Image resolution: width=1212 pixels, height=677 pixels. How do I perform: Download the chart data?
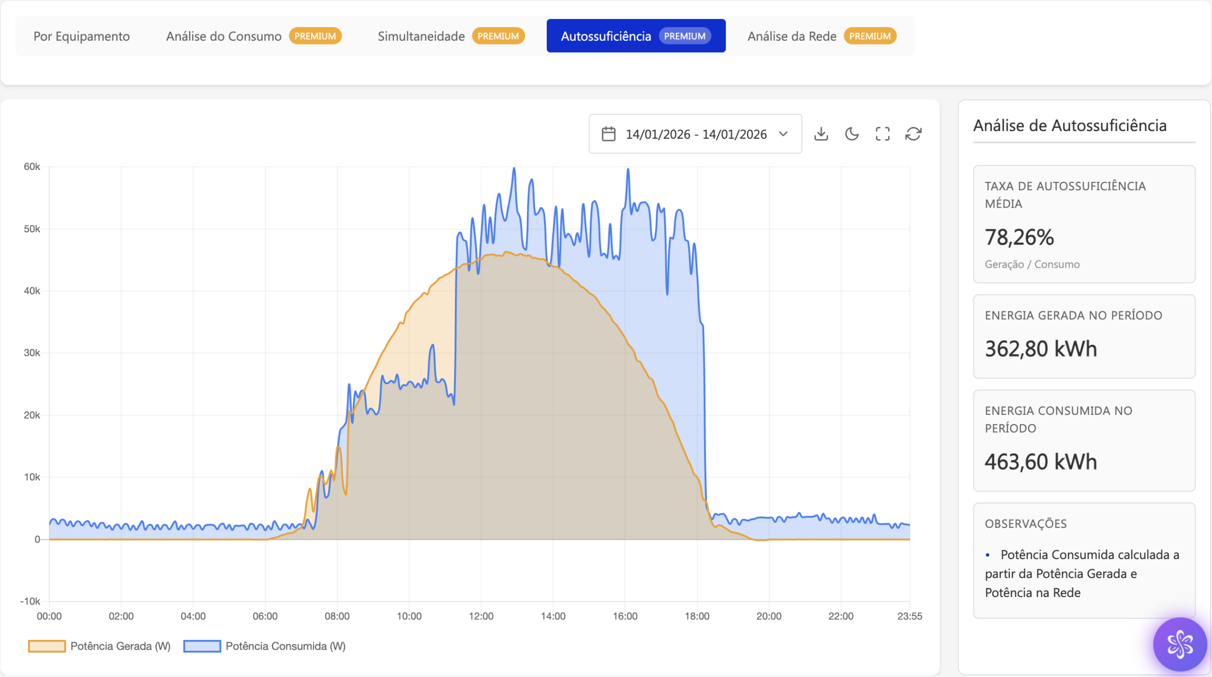point(821,134)
